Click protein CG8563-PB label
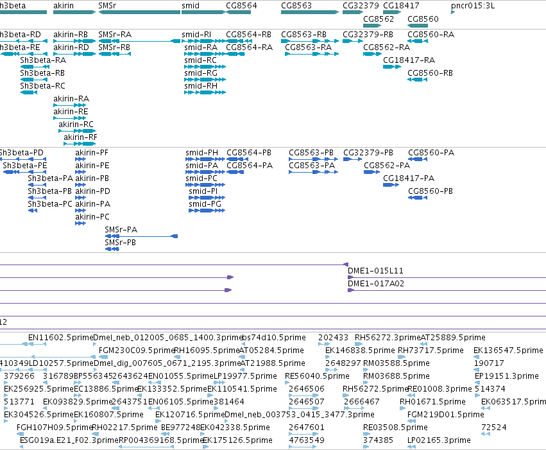546x450 pixels. pos(311,153)
